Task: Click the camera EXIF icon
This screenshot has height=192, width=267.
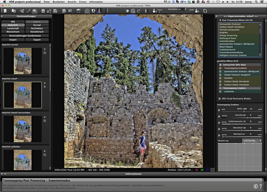Action: [x=93, y=11]
